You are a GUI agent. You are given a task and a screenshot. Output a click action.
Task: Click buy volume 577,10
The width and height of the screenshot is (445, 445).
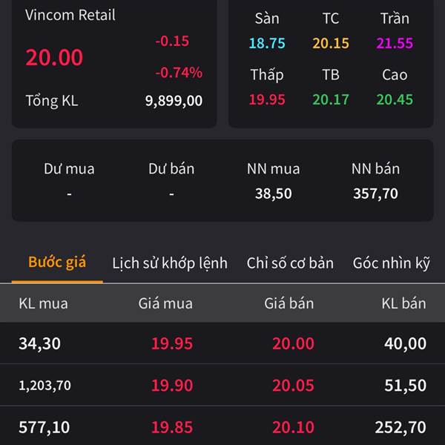tap(44, 428)
